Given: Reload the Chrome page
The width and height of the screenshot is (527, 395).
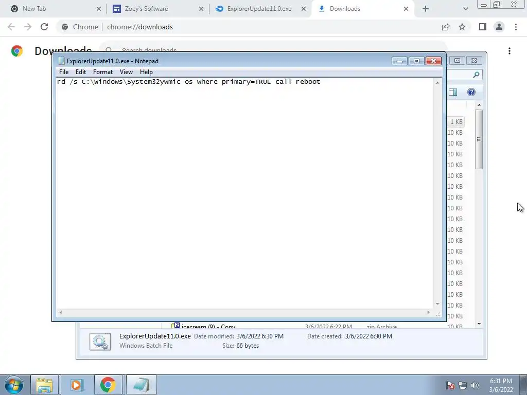Looking at the screenshot, I should (44, 27).
